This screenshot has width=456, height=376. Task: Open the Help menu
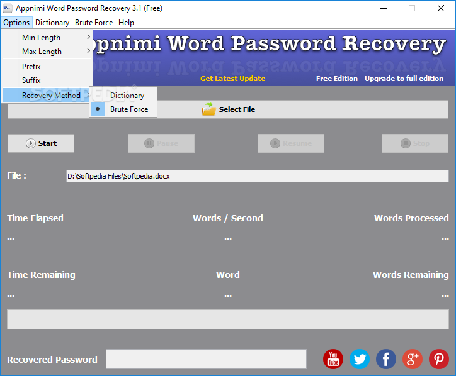click(x=126, y=23)
